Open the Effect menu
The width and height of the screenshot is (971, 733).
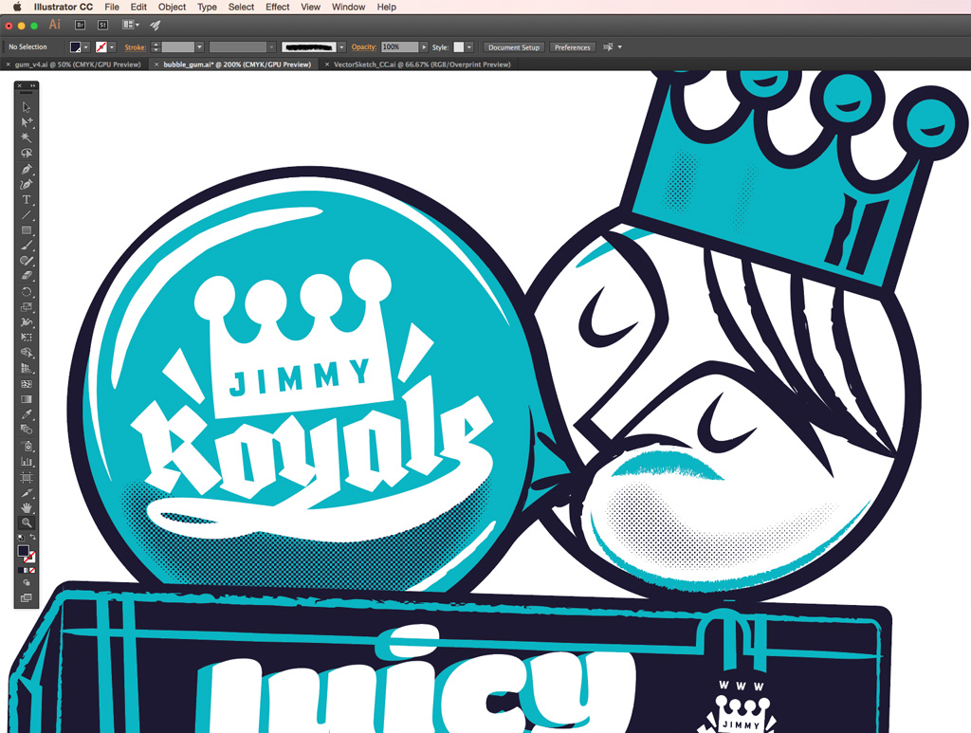click(278, 7)
